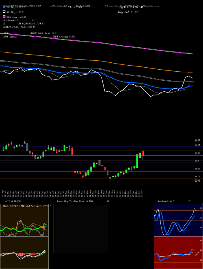Viewport: 203px width, 269px height.
Task: Click the white 50 Day legend swatch
Action: [4, 12]
